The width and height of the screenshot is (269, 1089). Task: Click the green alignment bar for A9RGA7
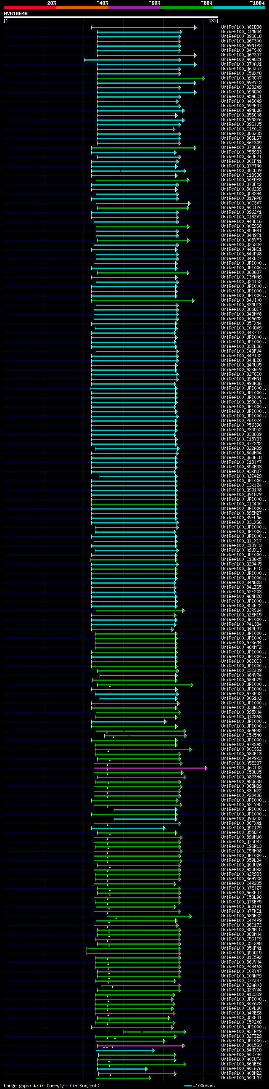point(151,78)
